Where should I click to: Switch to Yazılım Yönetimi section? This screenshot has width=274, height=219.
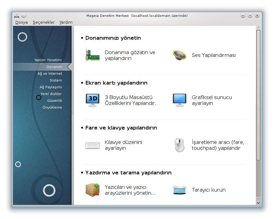48,60
